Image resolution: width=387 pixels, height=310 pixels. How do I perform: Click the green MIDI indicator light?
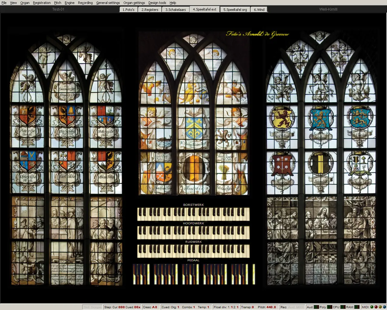[372, 307]
